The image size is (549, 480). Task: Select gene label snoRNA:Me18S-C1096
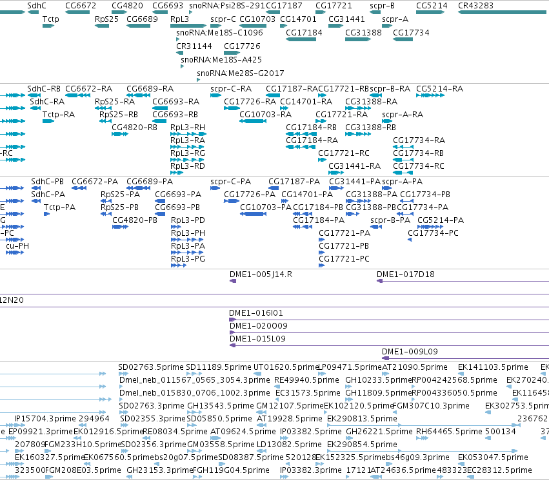pos(219,32)
